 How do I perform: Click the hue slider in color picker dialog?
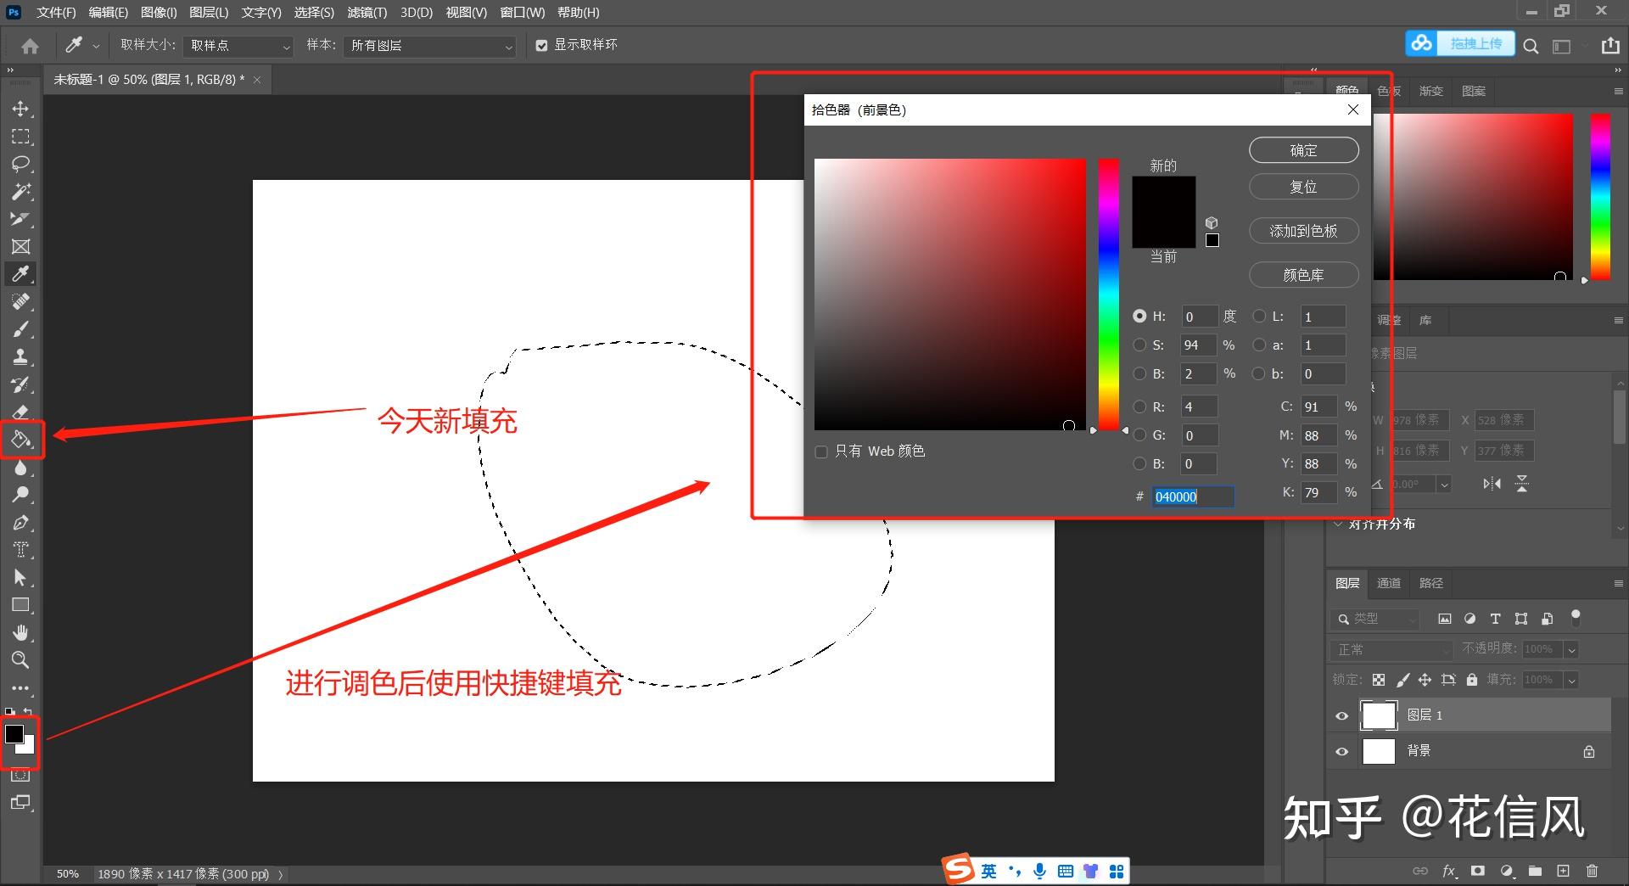[x=1109, y=294]
